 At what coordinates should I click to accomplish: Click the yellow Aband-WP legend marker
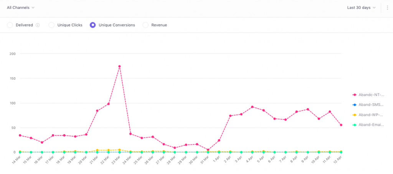(x=354, y=115)
